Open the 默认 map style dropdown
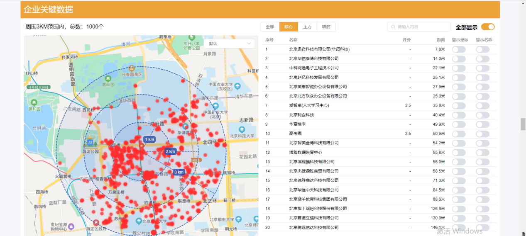Viewport: 526px width, 236px height. 229,44
